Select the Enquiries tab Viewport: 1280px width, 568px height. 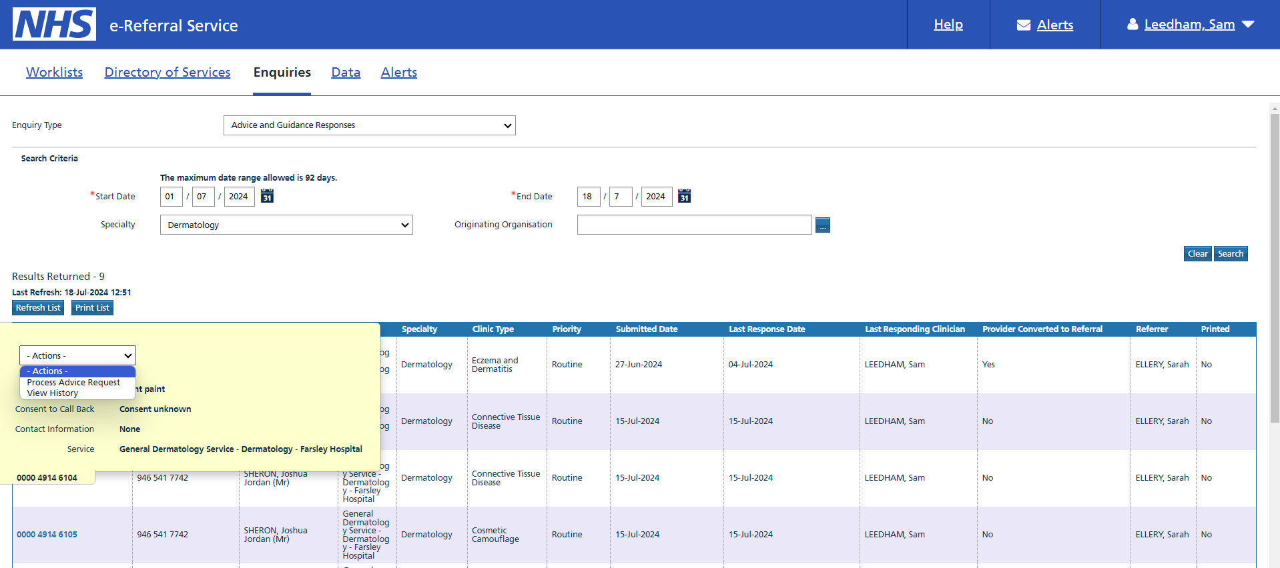pos(282,72)
